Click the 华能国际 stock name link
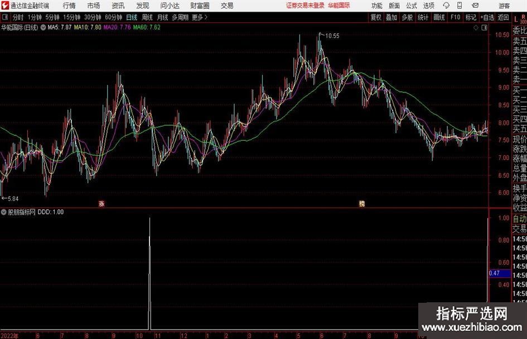Screen dimensions: 527x339 click(x=339, y=6)
